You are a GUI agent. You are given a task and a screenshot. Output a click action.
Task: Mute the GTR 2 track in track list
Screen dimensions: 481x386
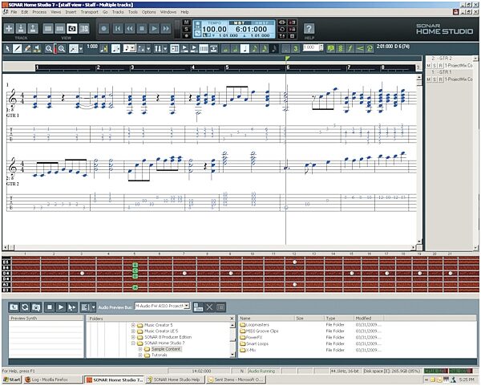[429, 66]
